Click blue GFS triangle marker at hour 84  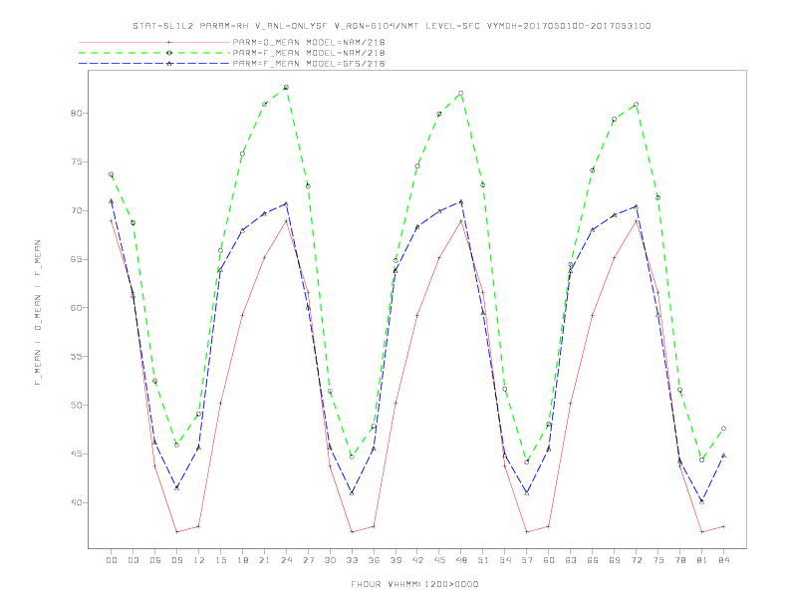point(723,455)
